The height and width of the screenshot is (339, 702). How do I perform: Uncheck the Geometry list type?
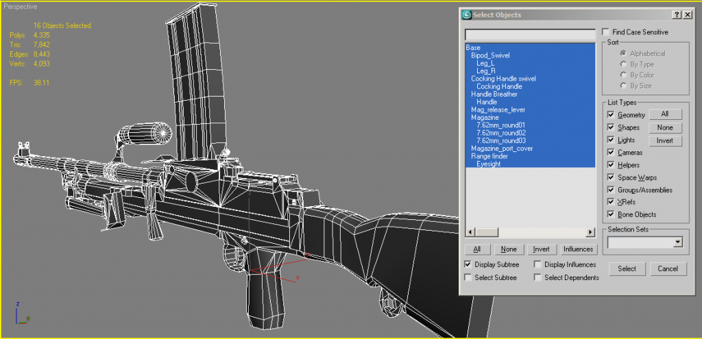click(611, 115)
